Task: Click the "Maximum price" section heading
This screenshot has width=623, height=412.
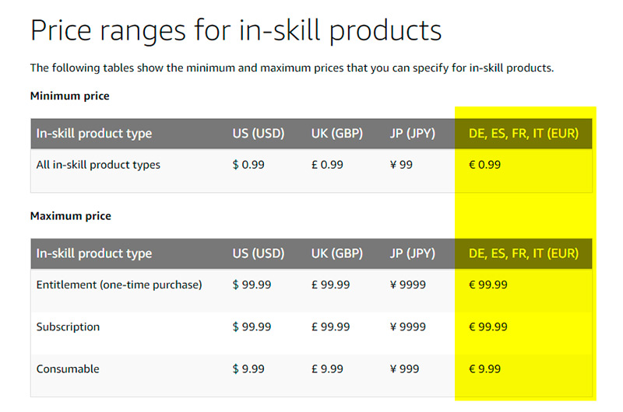Action: pos(70,216)
